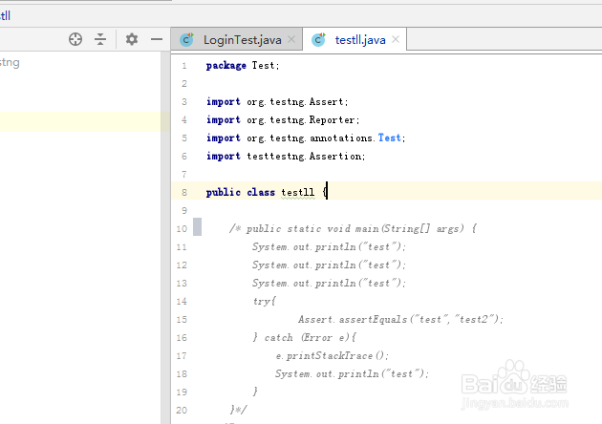This screenshot has width=602, height=424.
Task: Click line number 20 in gutter
Action: point(182,411)
